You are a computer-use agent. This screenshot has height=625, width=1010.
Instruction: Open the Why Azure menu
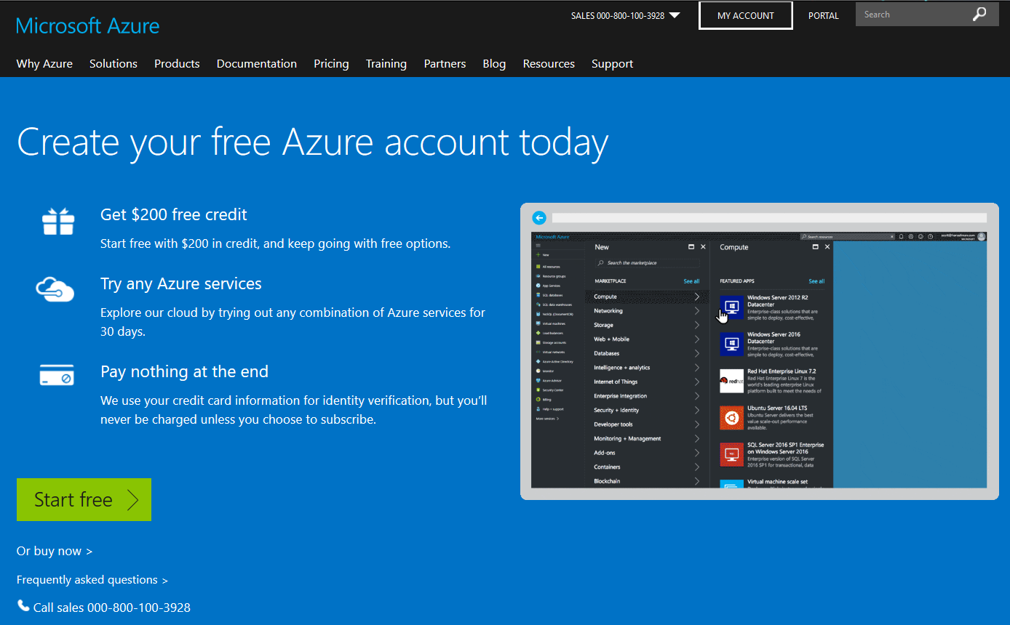[44, 64]
